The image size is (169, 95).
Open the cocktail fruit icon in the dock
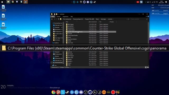118,92
